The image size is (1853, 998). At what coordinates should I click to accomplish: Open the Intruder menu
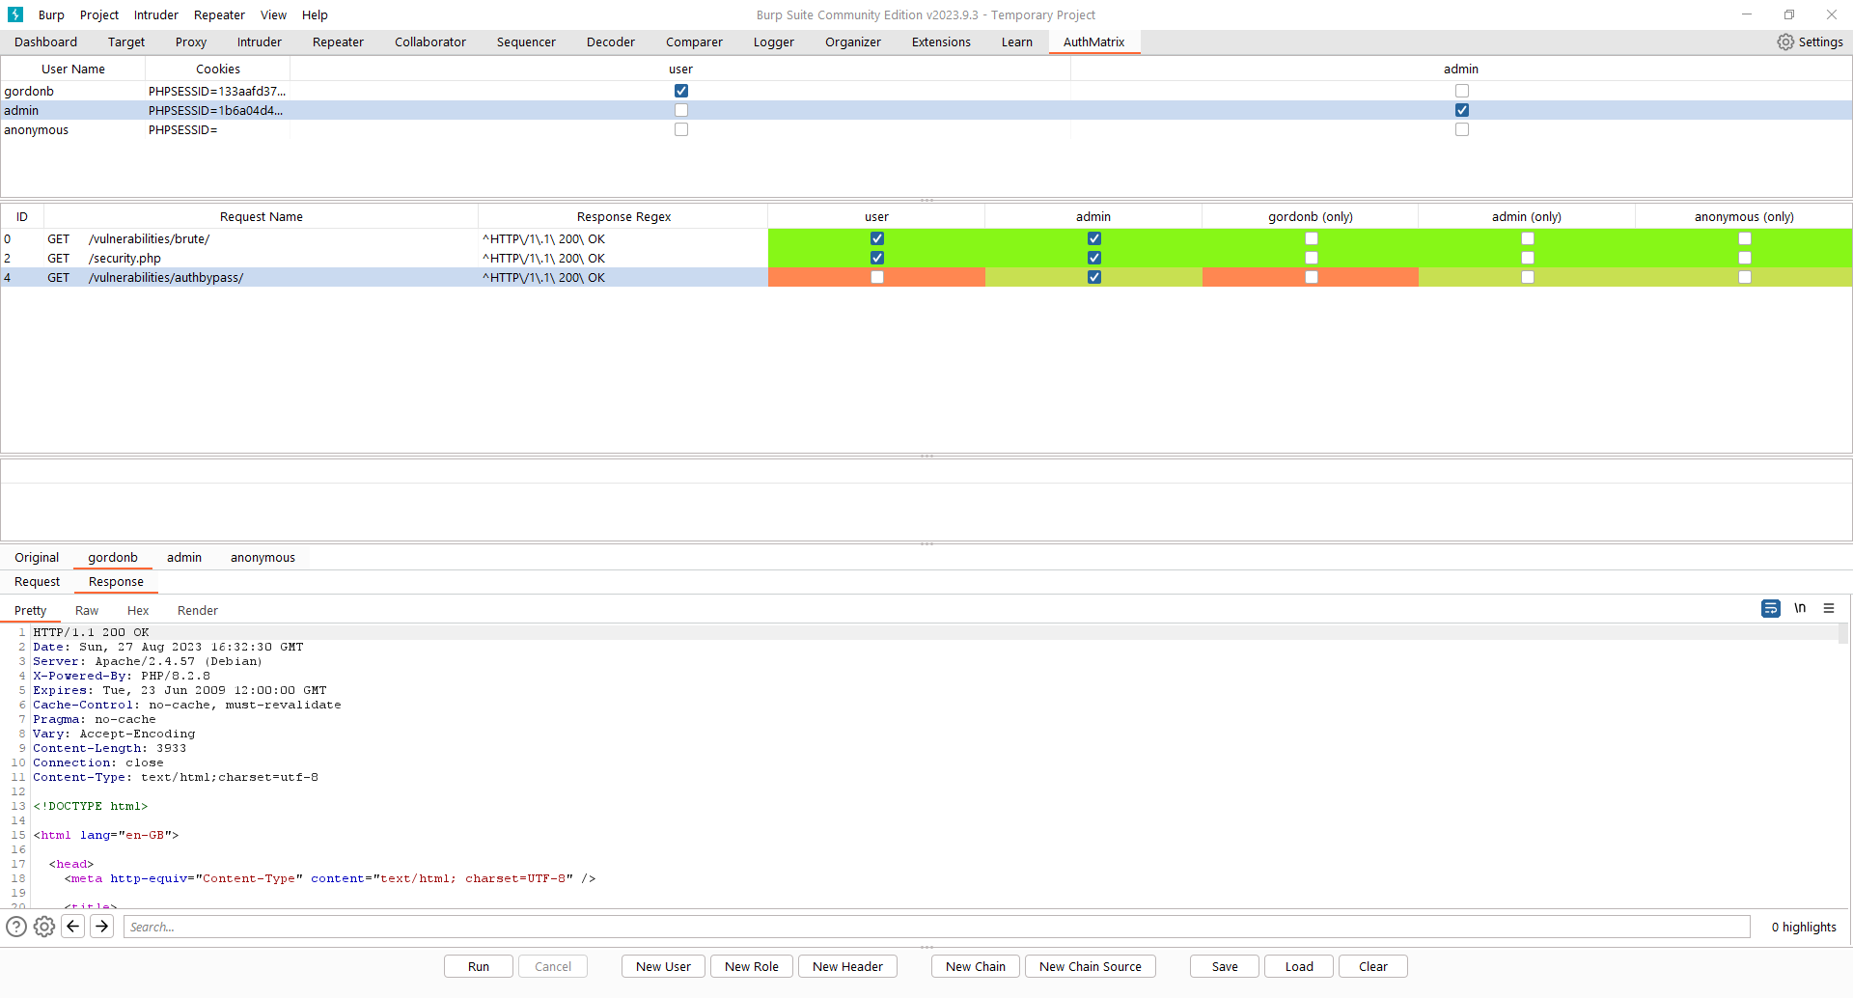(156, 14)
